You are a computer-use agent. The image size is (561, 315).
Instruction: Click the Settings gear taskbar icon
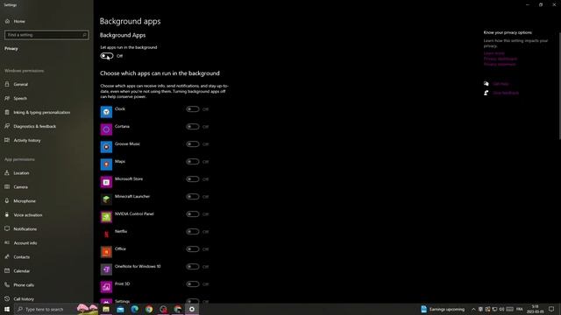click(192, 309)
